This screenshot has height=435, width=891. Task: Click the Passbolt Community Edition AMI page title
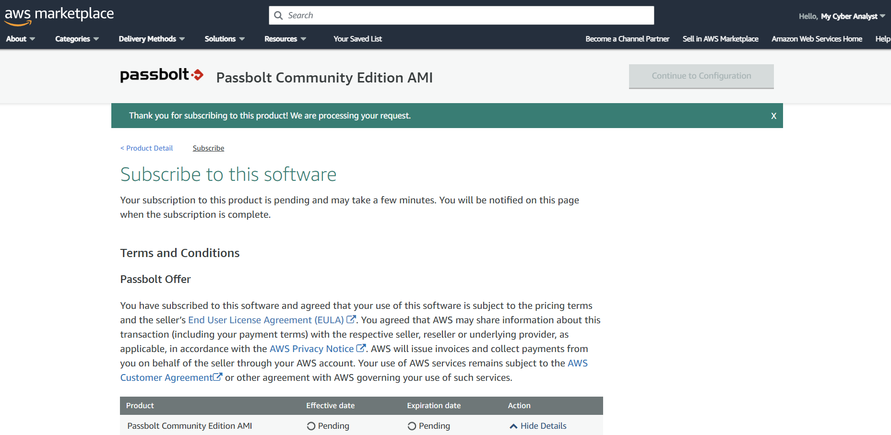coord(324,78)
